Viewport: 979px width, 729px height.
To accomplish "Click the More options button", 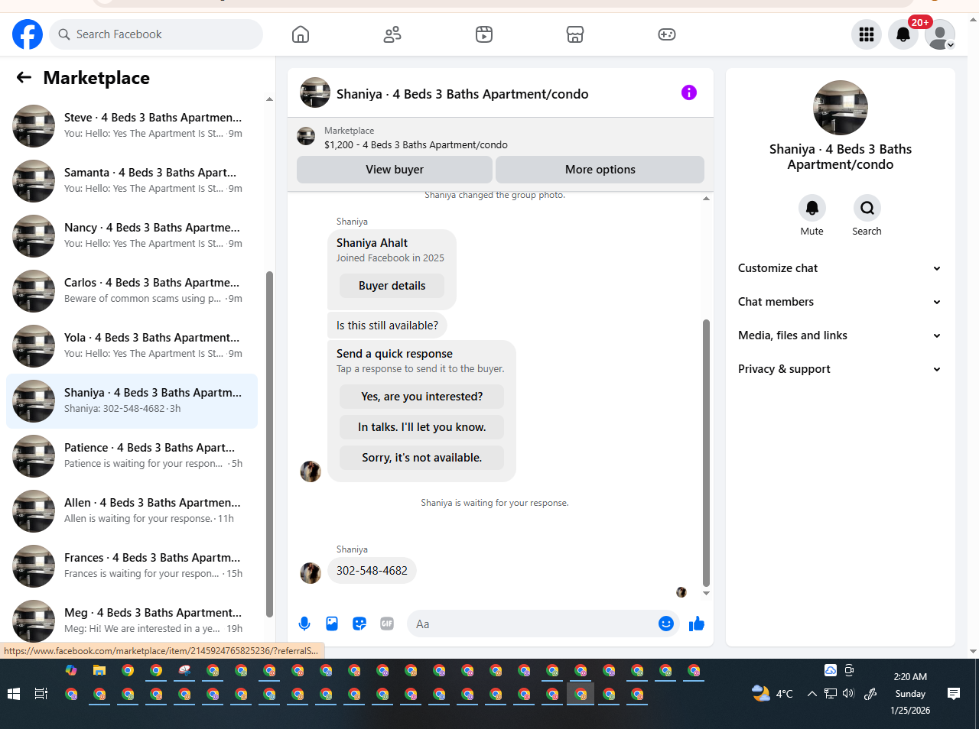I will pos(600,170).
